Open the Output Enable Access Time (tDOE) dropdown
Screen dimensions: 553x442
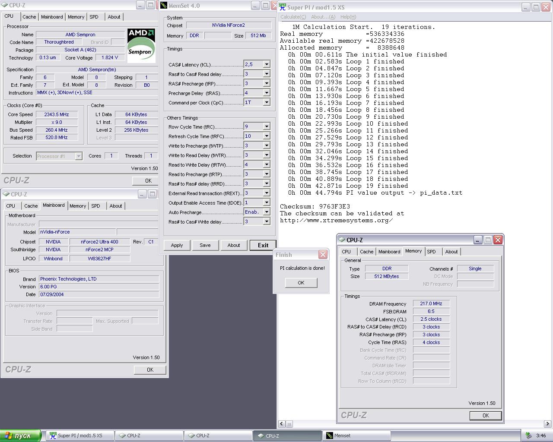[x=267, y=202]
